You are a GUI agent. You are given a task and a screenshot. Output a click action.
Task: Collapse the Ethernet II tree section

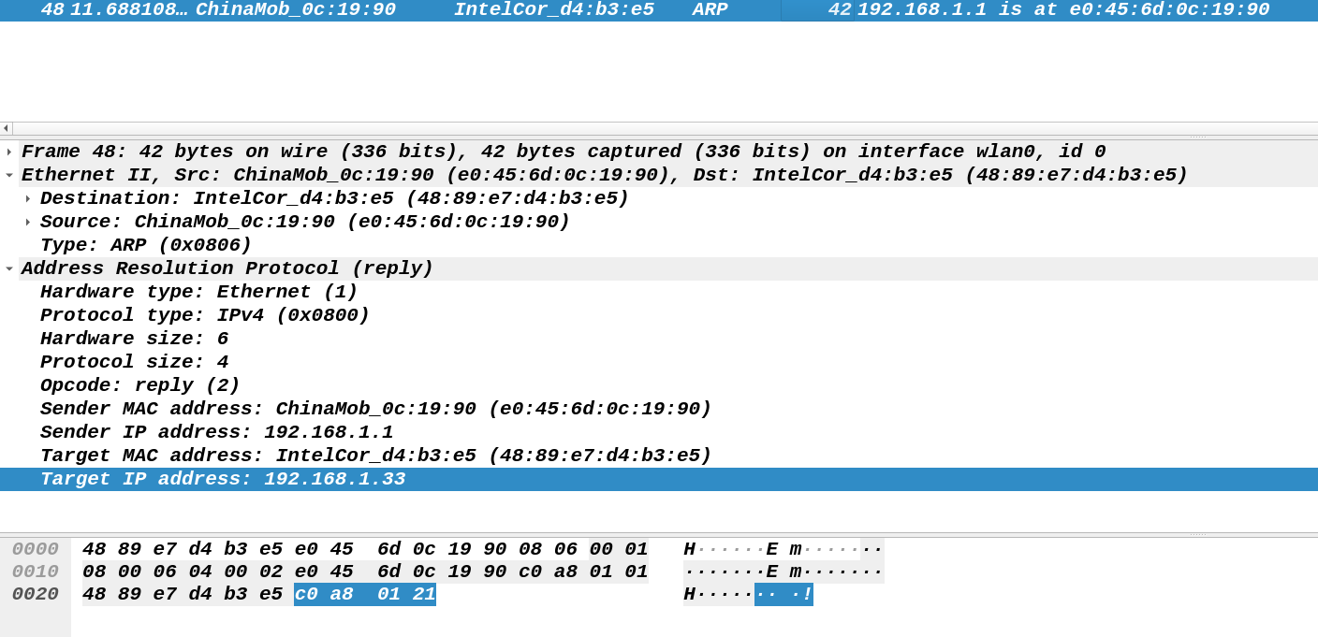point(8,174)
